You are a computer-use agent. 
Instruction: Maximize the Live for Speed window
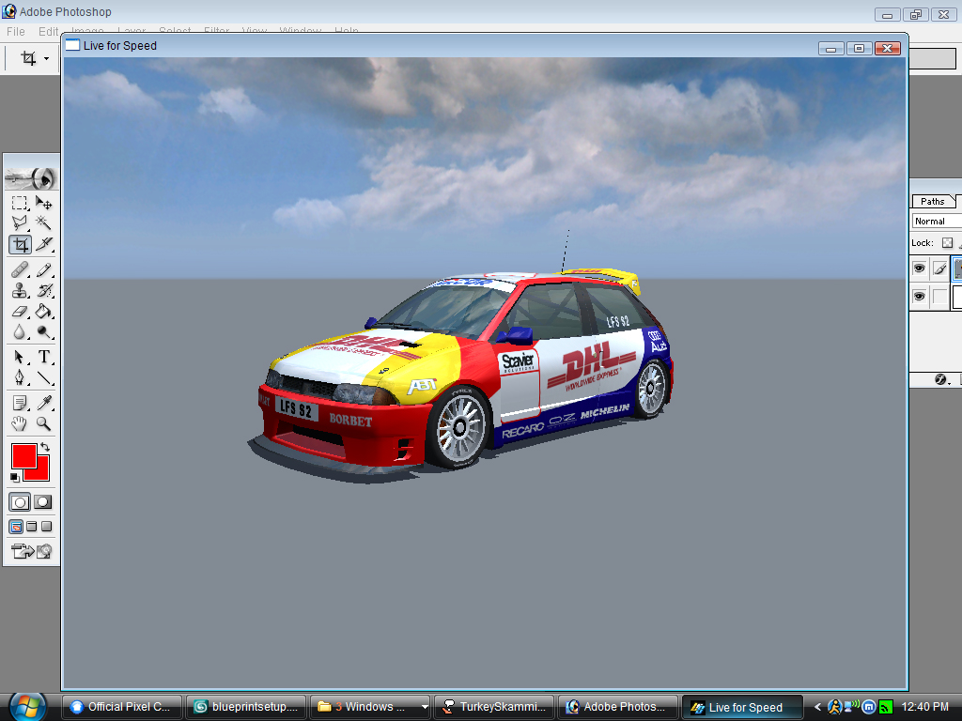pos(859,49)
